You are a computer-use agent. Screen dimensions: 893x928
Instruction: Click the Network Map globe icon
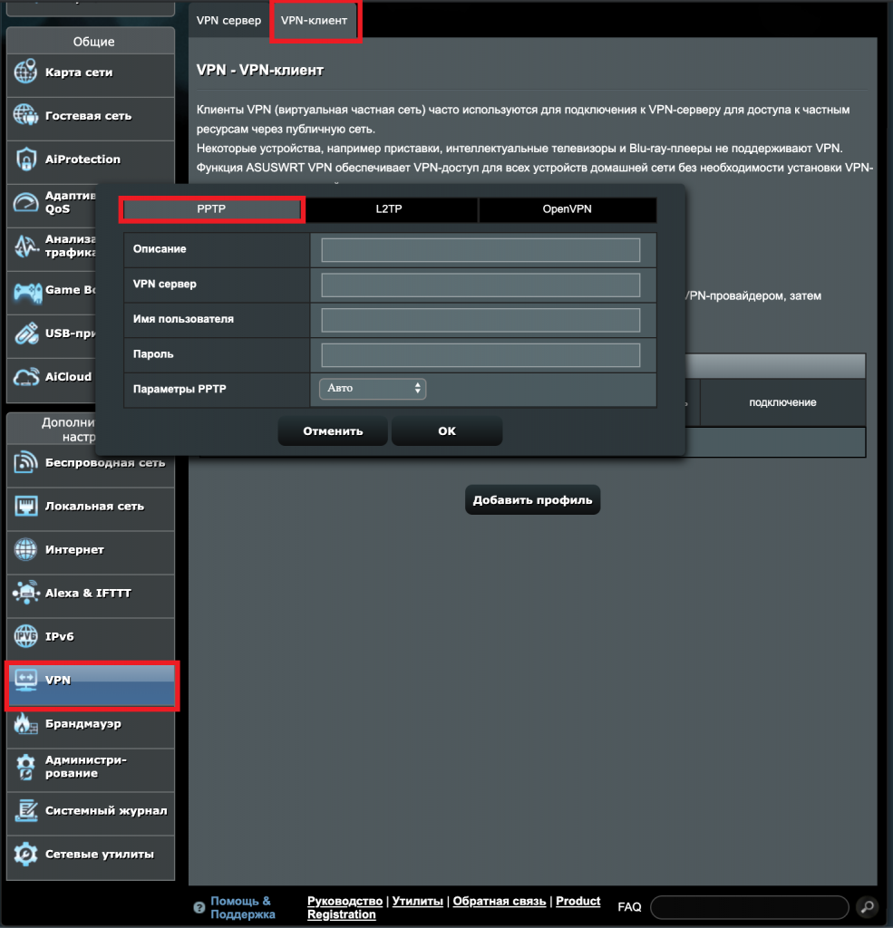25,72
